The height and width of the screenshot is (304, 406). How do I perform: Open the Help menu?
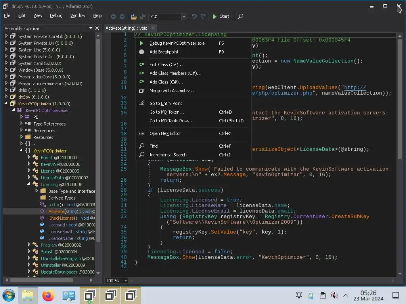coord(98,15)
